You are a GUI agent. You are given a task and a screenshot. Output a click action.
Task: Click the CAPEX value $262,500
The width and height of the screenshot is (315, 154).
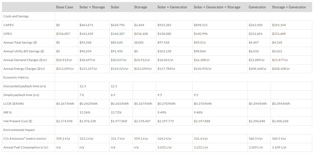256,25
